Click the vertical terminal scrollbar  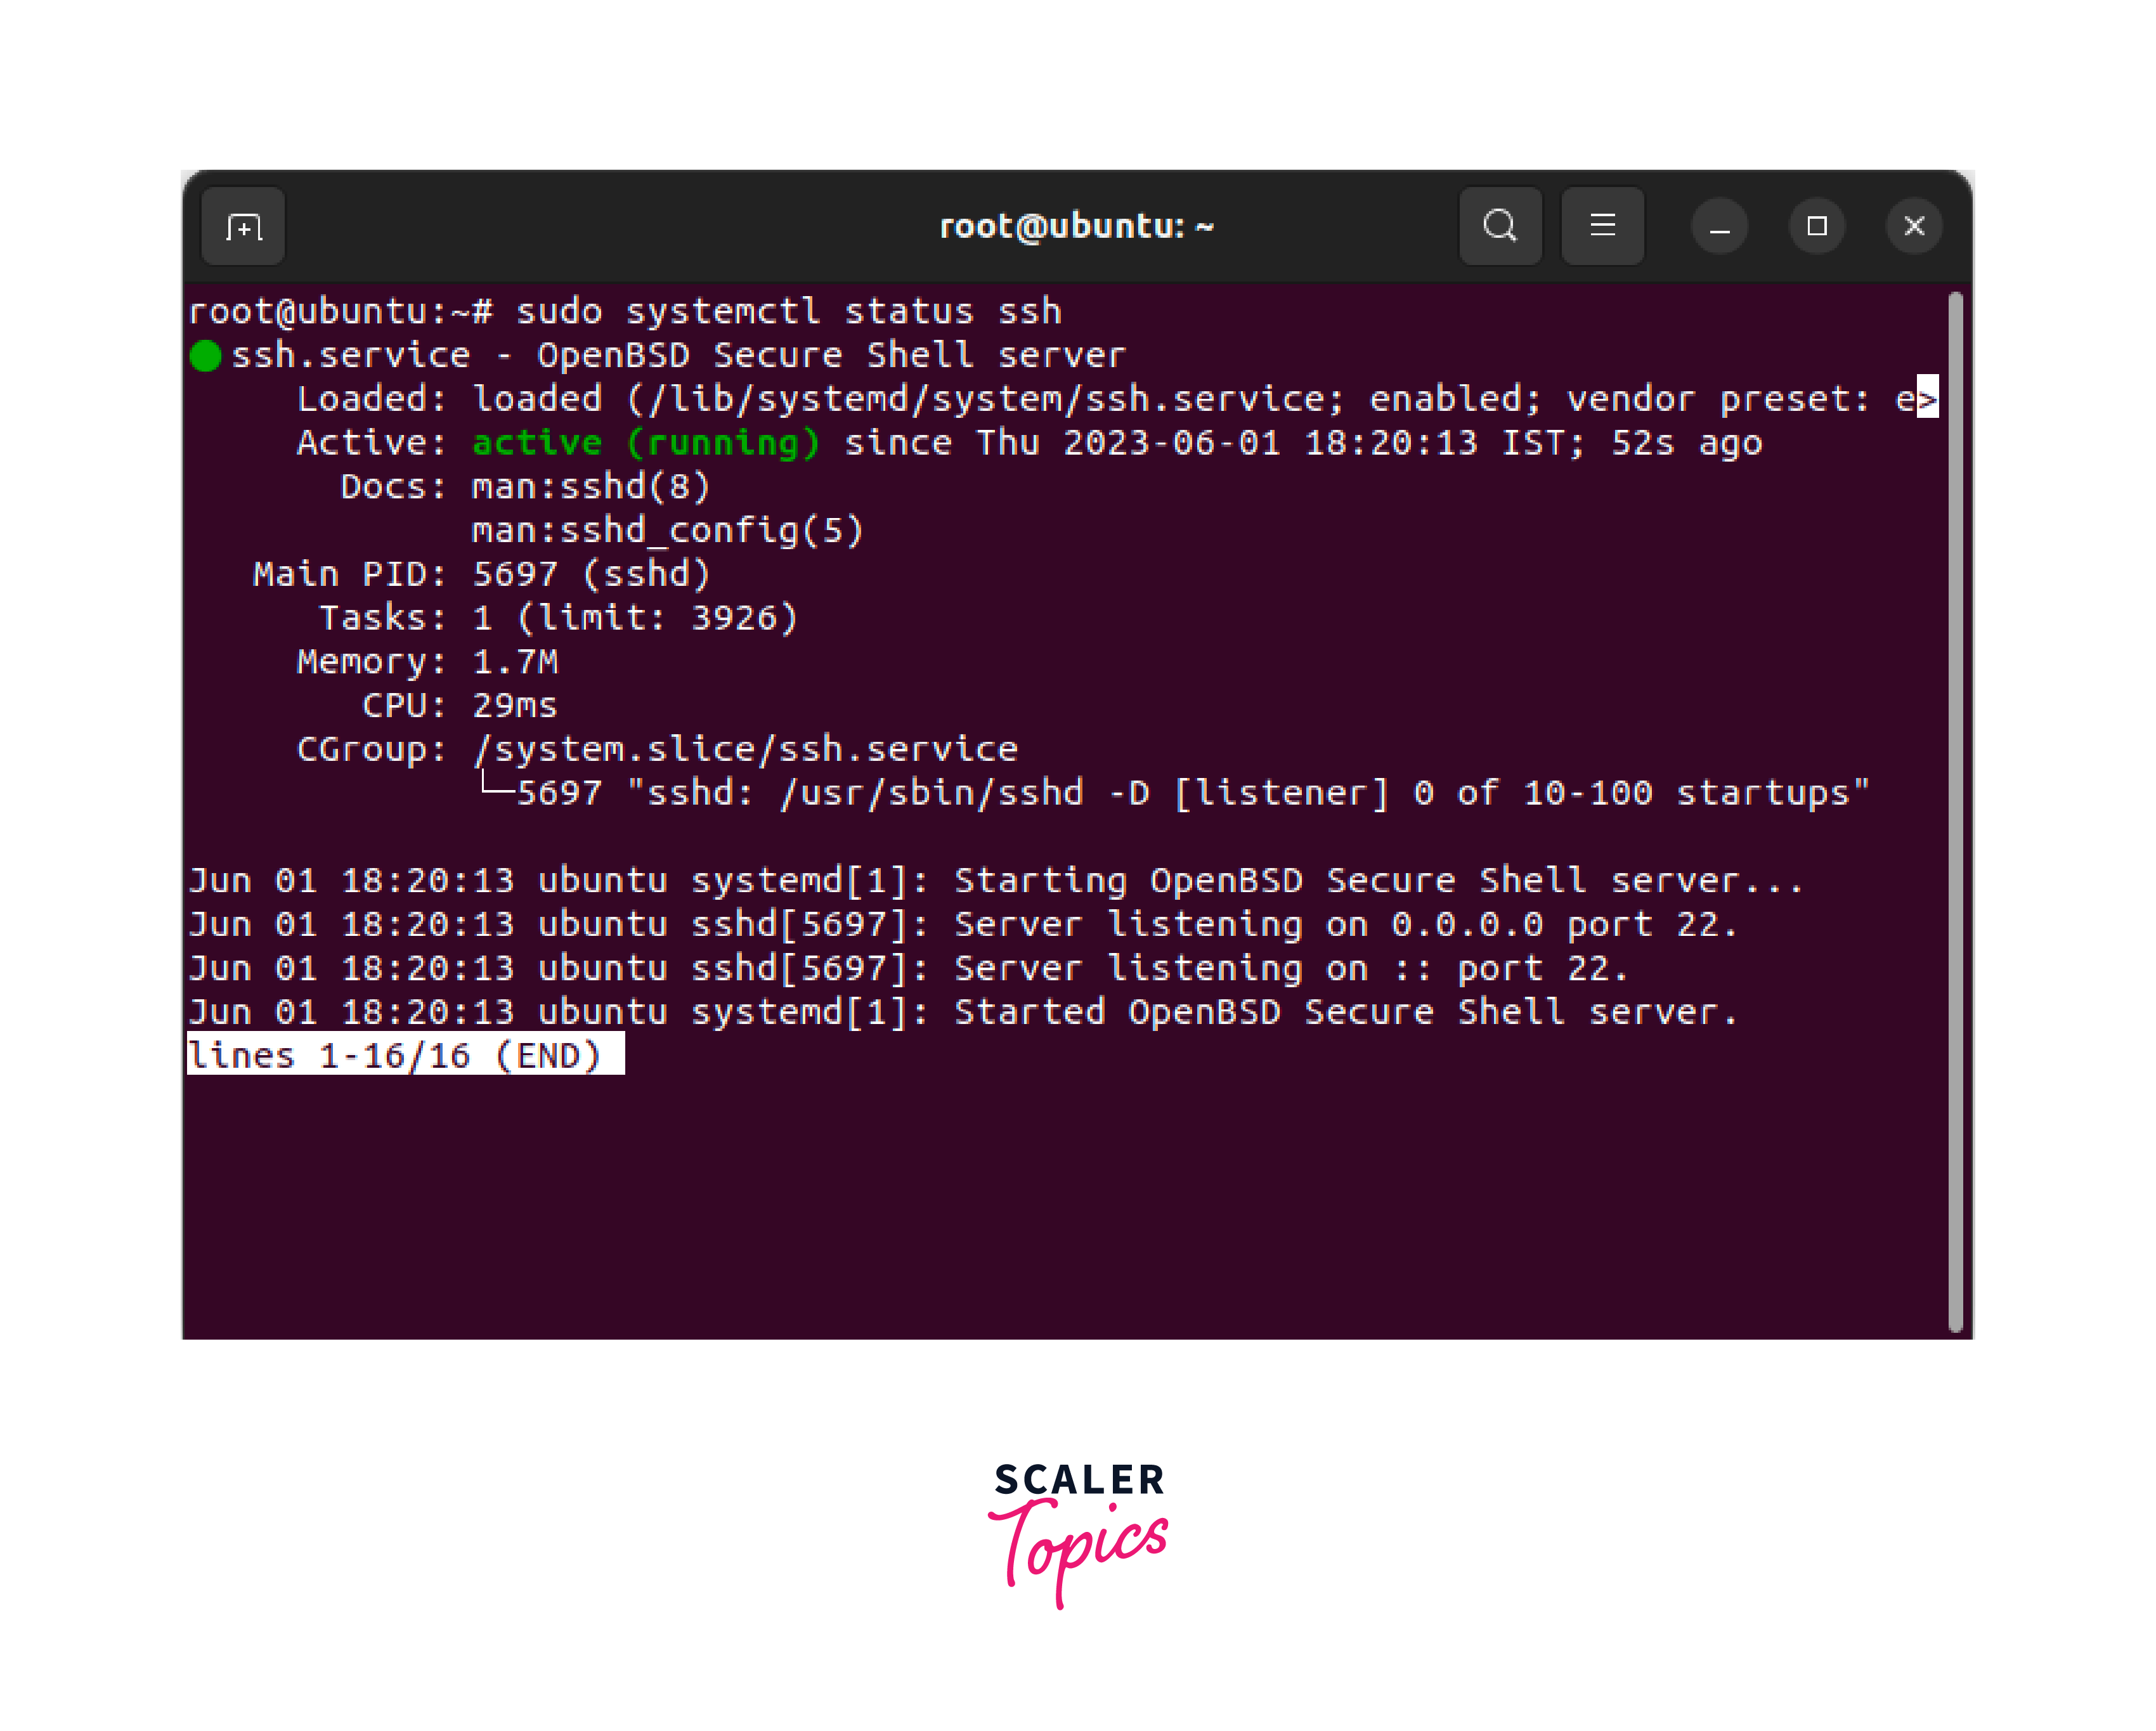pos(1955,810)
